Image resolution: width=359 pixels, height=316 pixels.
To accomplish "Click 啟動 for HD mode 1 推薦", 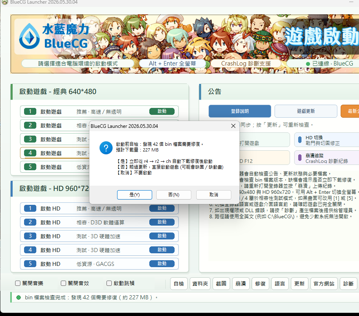I will 162,208.
